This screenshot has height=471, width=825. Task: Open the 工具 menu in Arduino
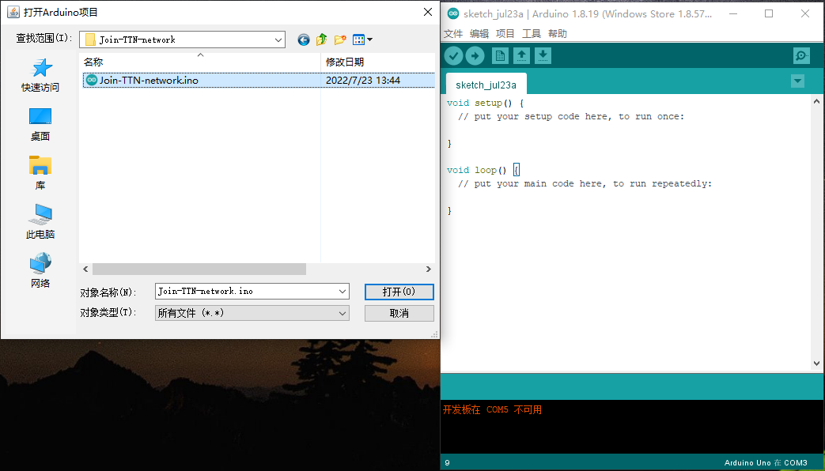click(x=532, y=34)
